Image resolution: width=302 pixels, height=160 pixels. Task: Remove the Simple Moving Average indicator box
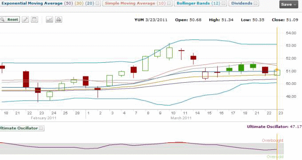click(x=169, y=3)
